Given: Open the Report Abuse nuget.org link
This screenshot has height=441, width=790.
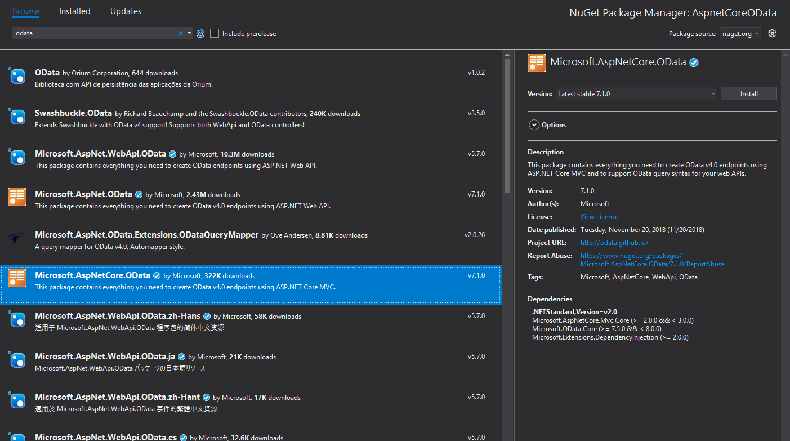Looking at the screenshot, I should [653, 260].
